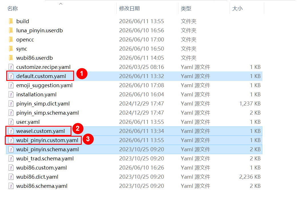This screenshot has width=297, height=207.
Task: Select the customize.recipe.yaml file name
Action: pos(43,67)
